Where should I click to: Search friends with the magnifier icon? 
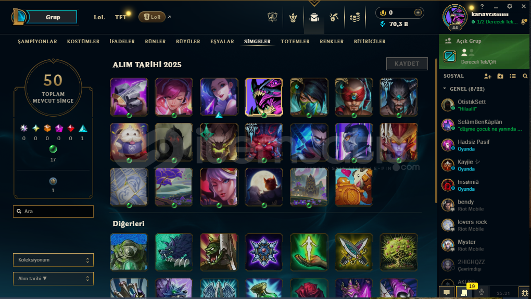(x=525, y=76)
